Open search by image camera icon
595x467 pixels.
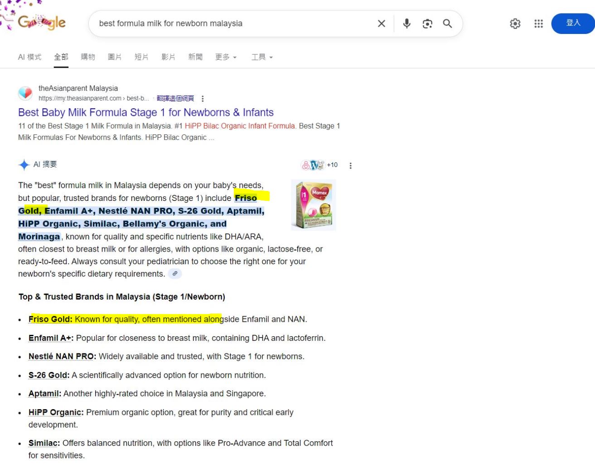427,24
